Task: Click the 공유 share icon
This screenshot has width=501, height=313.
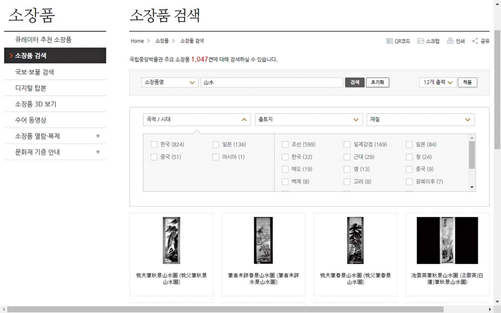Action: tap(475, 41)
